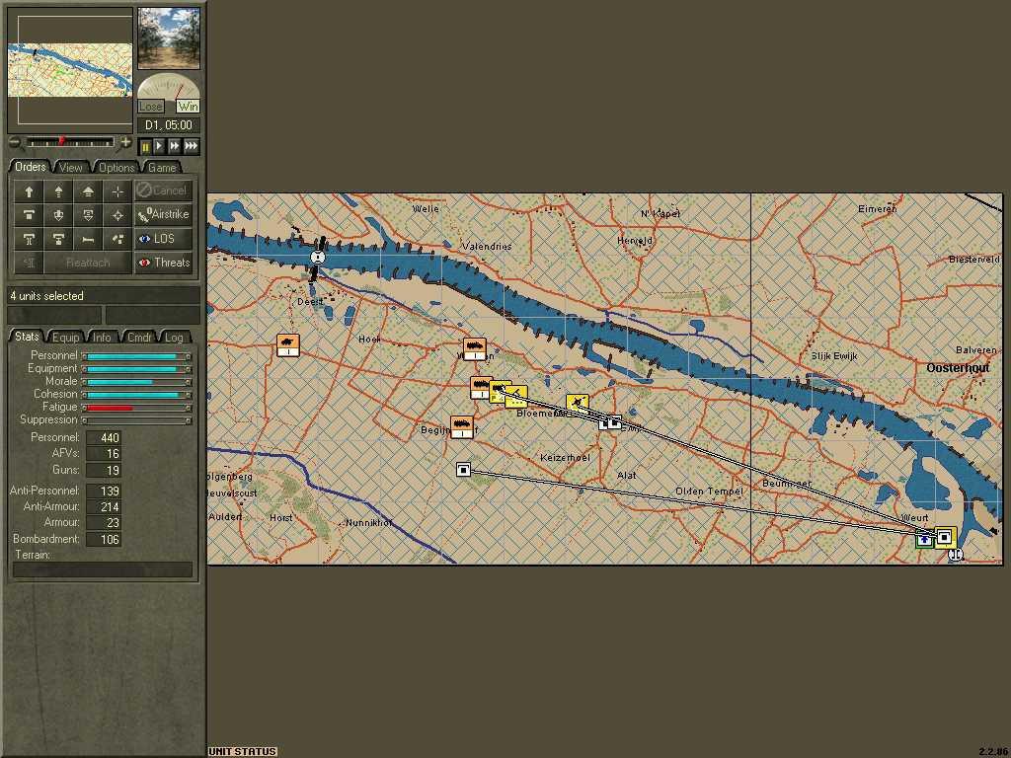Select the green unit counter near Weurt

click(924, 540)
